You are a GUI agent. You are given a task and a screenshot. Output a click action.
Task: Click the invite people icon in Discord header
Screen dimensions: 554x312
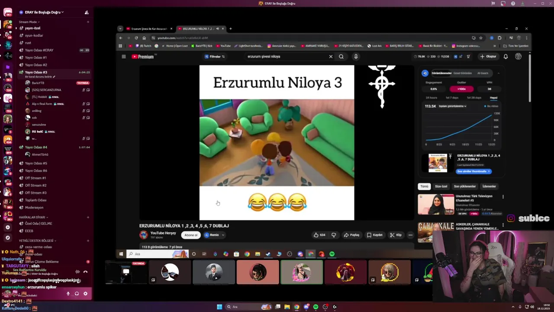[87, 12]
